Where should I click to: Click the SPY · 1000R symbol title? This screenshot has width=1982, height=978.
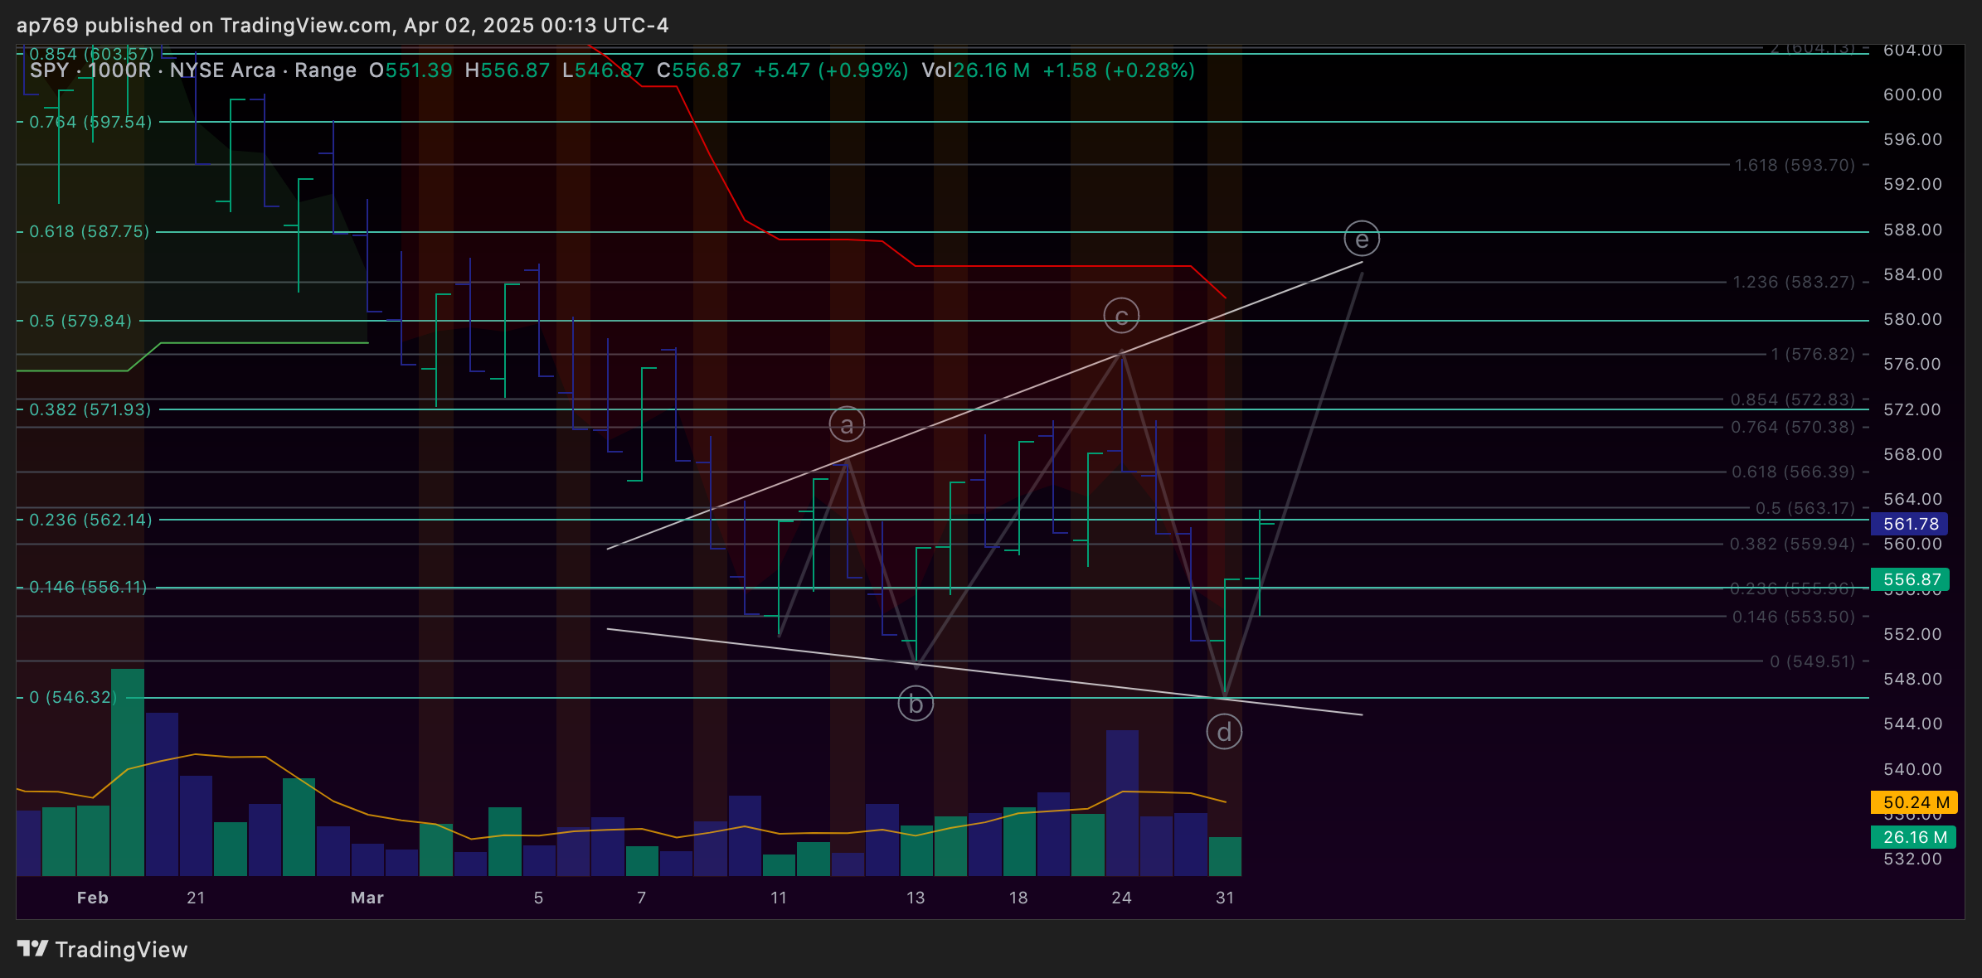90,70
